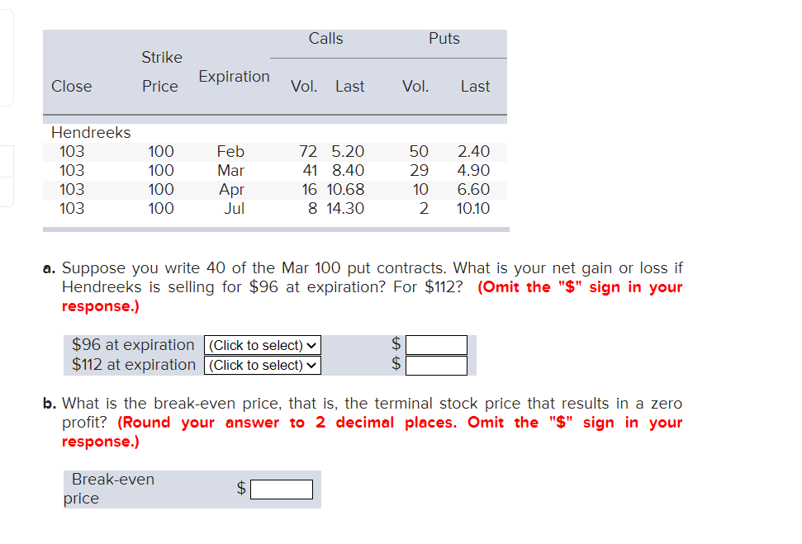Expand the gain/loss selector for $96 row
This screenshot has width=802, height=544.
click(x=262, y=344)
